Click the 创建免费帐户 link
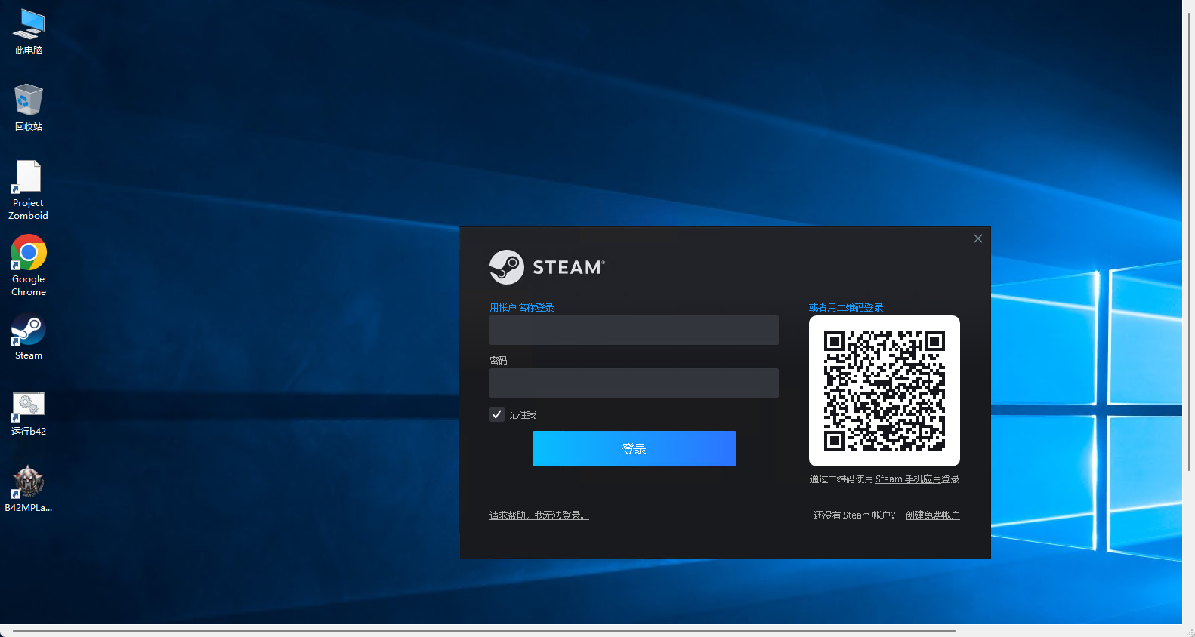 pos(932,515)
